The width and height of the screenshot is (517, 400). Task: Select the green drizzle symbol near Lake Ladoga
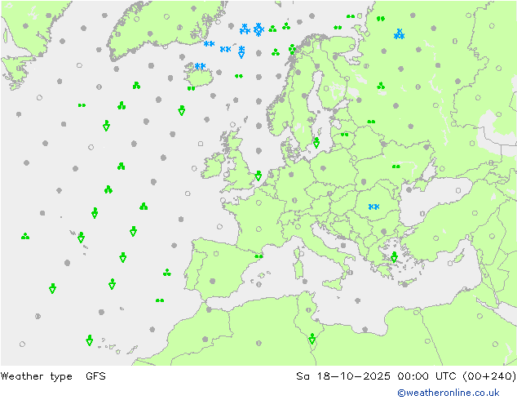coord(381,86)
